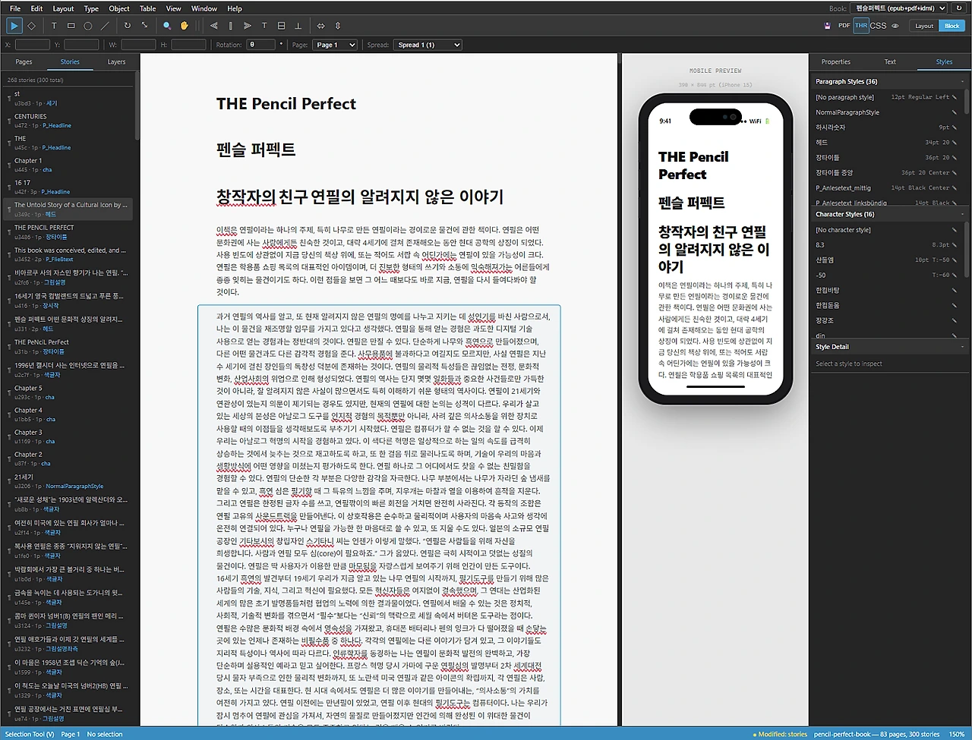The width and height of the screenshot is (972, 740).
Task: Open the Object menu
Action: point(119,8)
